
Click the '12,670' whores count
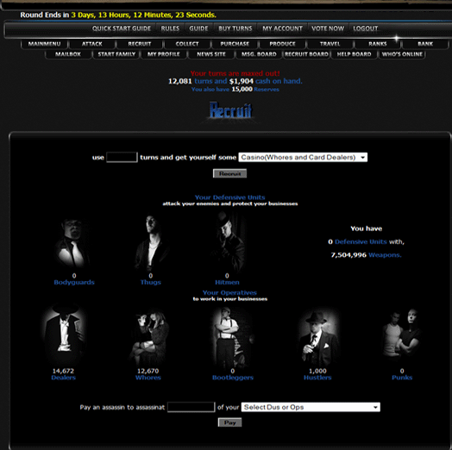tap(148, 371)
